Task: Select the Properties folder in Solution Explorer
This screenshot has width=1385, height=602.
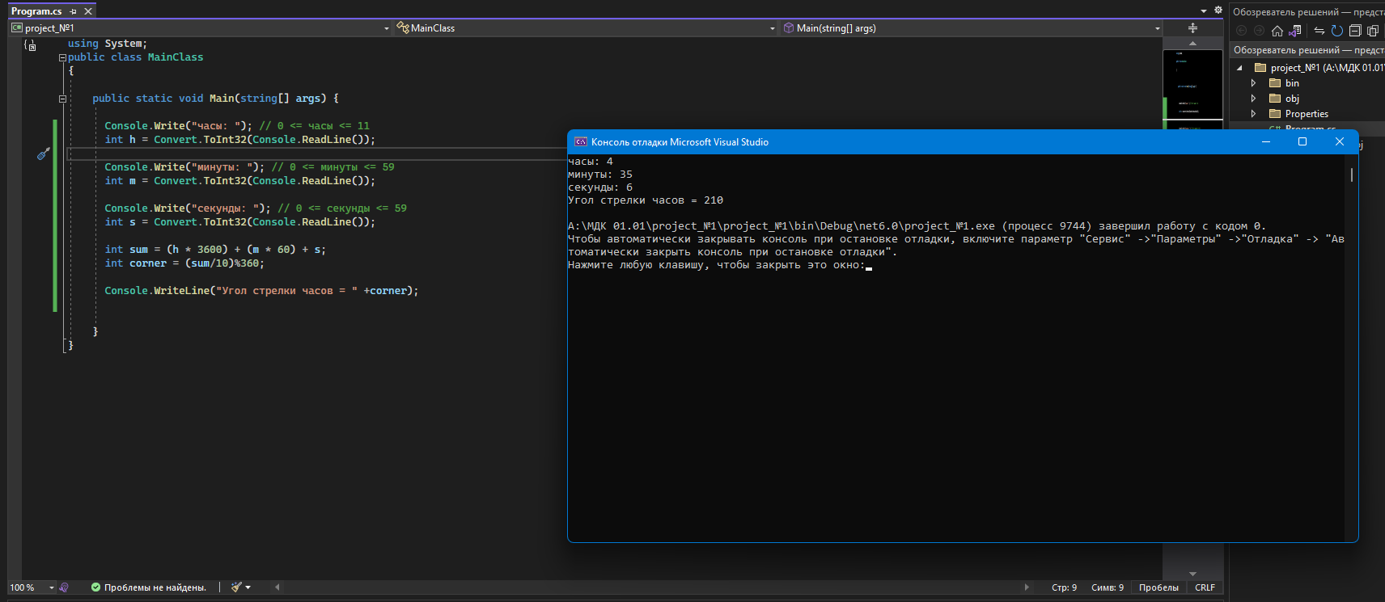Action: click(x=1307, y=114)
